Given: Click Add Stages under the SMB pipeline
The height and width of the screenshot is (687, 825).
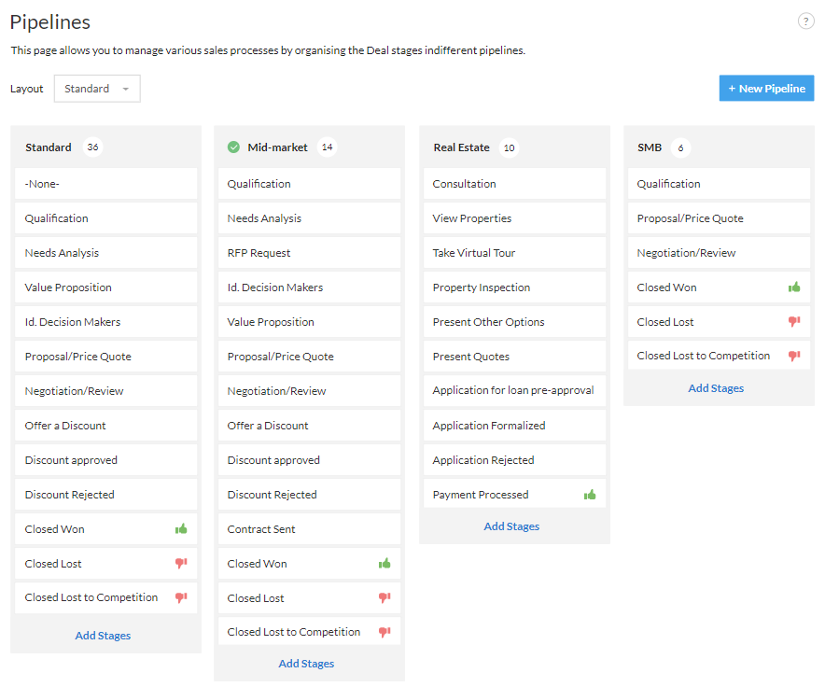Looking at the screenshot, I should point(715,387).
